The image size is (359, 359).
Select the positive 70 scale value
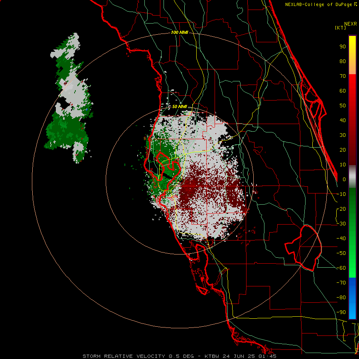tap(343, 76)
